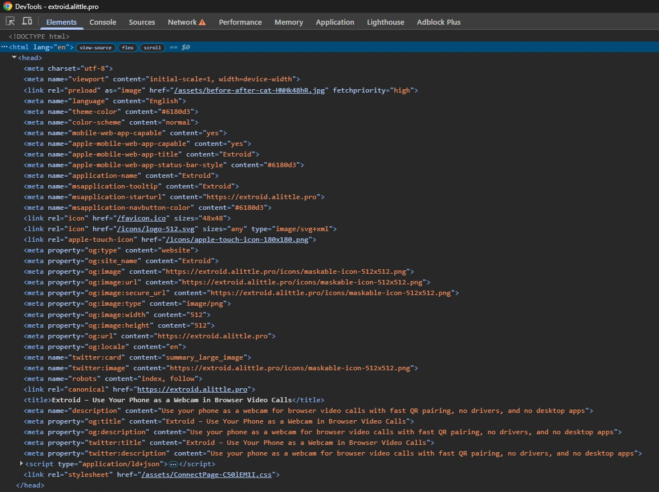659x492 pixels.
Task: Select the og:image:type meta node
Action: tap(127, 303)
